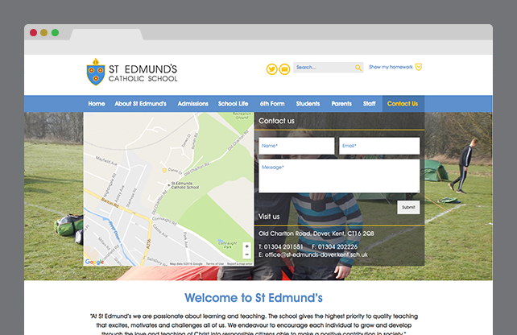Open the About St Edmund's menu
517x335 pixels.
pos(140,104)
